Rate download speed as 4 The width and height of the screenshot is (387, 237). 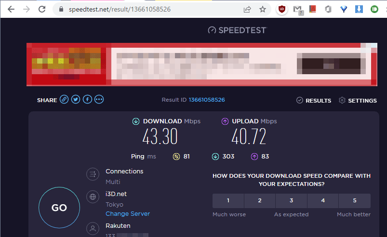[323, 200]
